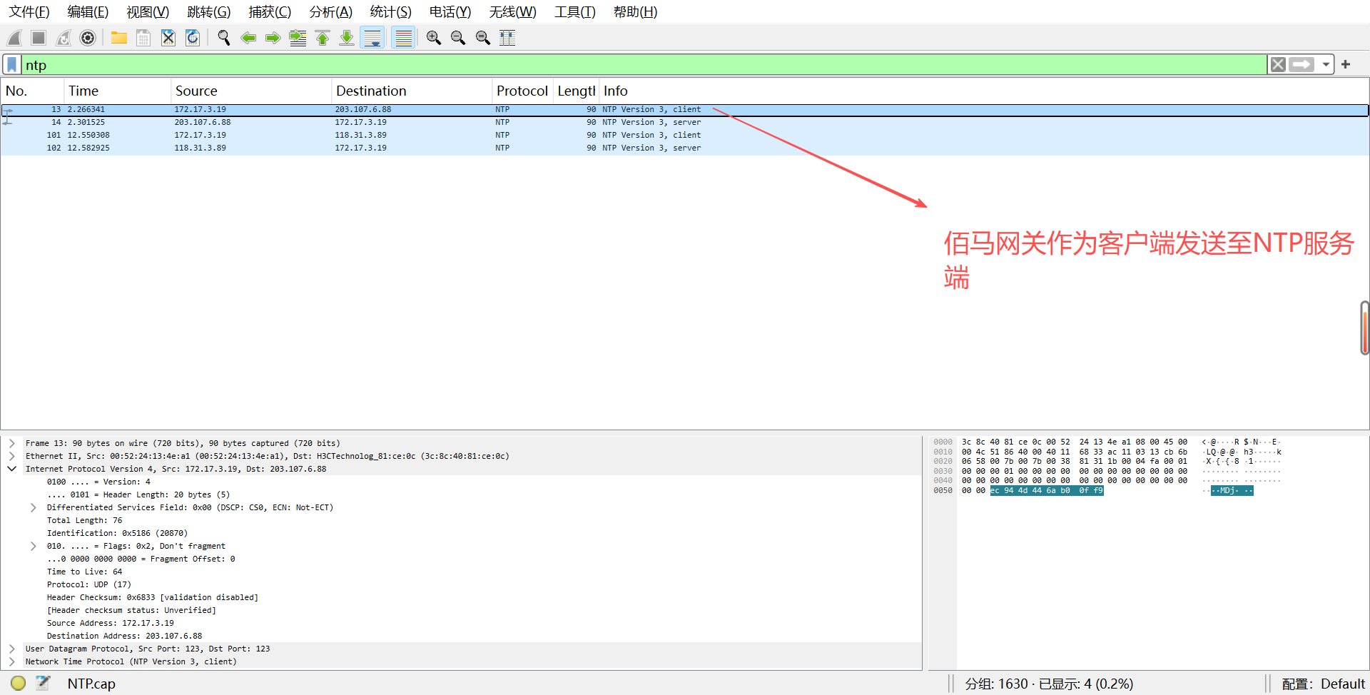
Task: Click the add filter plus button
Action: (1346, 65)
